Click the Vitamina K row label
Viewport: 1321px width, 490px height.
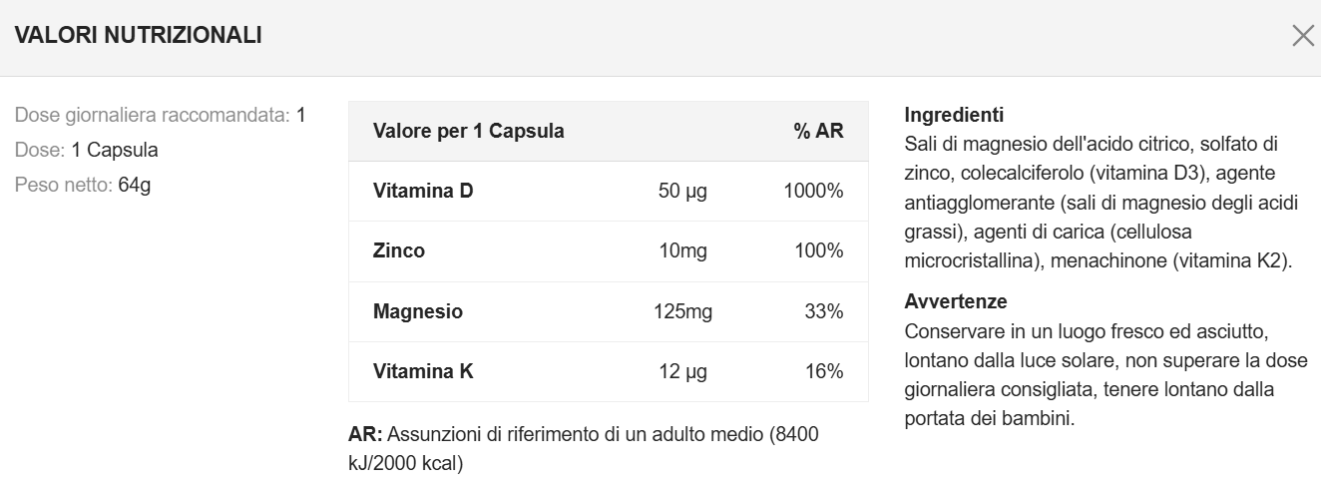[423, 371]
